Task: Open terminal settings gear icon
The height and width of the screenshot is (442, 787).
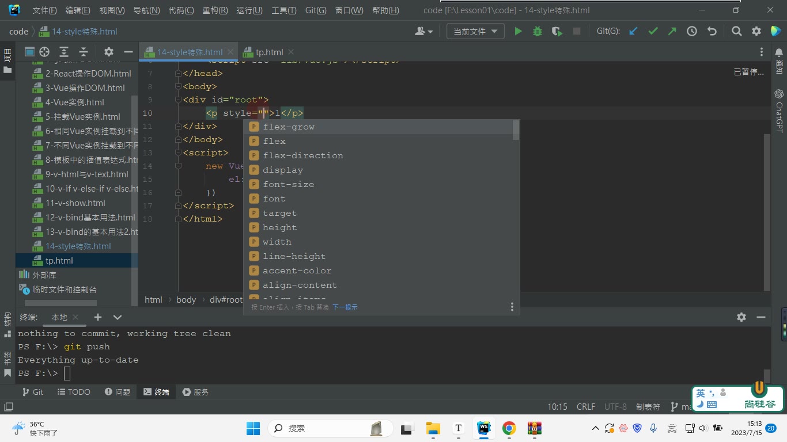Action: [741, 317]
